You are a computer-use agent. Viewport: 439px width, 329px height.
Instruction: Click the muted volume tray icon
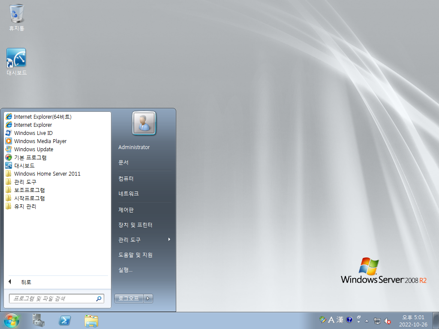[x=388, y=321]
